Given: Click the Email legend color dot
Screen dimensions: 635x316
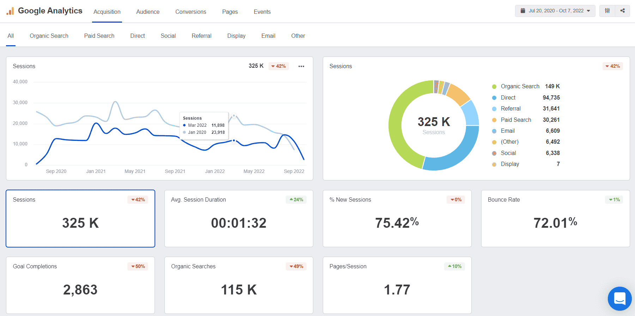Looking at the screenshot, I should point(494,131).
